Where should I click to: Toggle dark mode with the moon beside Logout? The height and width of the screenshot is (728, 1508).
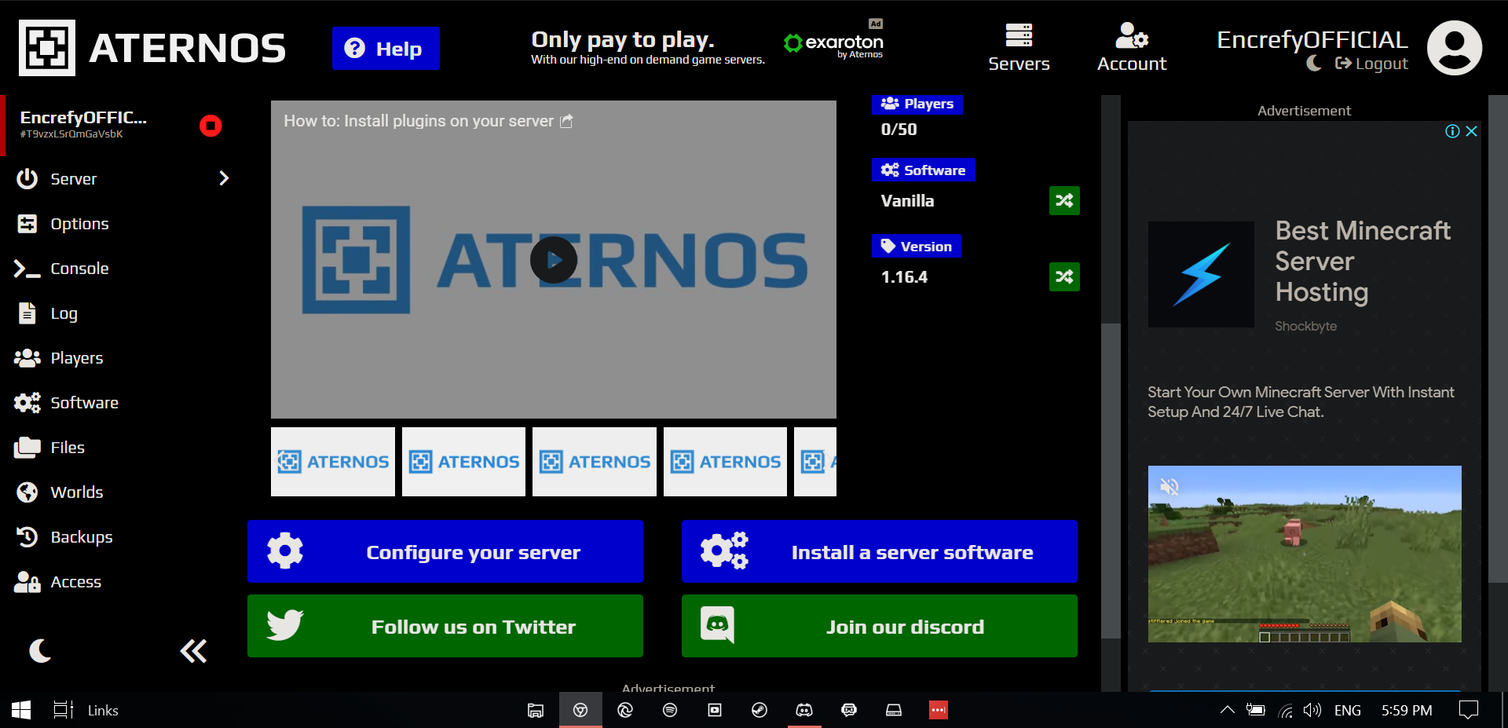click(1314, 64)
